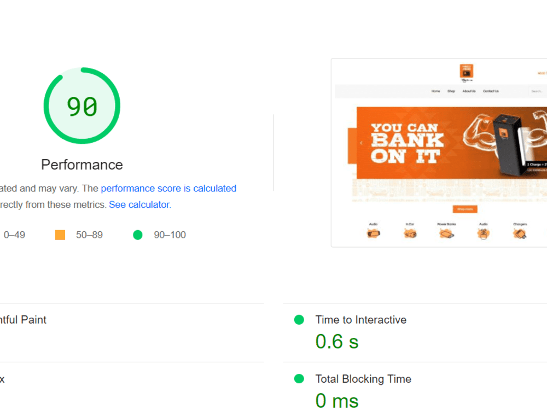Click the banner's previous-slide arrow
The image size is (547, 410).
point(361,143)
